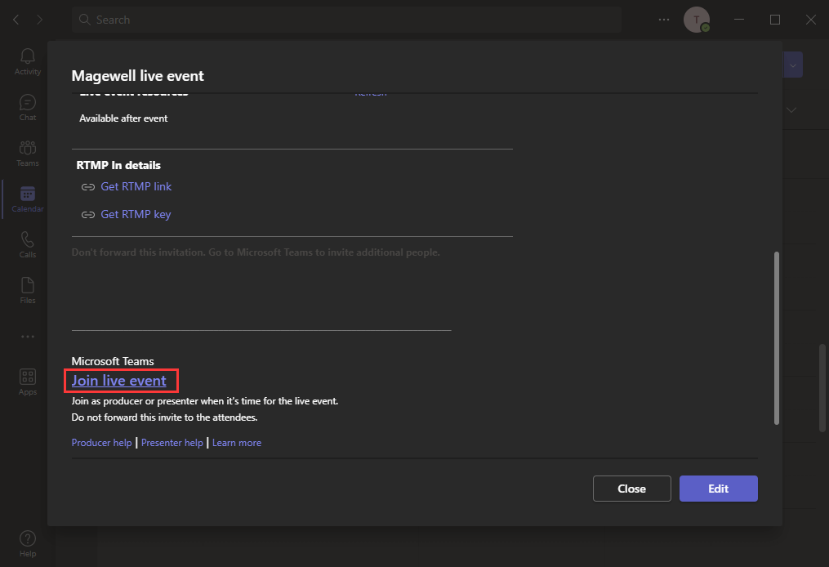Open the Files section
This screenshot has height=567, width=829.
(x=28, y=291)
